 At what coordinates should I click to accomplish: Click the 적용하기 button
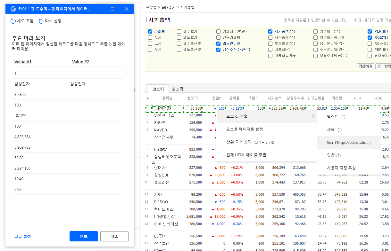point(365,66)
